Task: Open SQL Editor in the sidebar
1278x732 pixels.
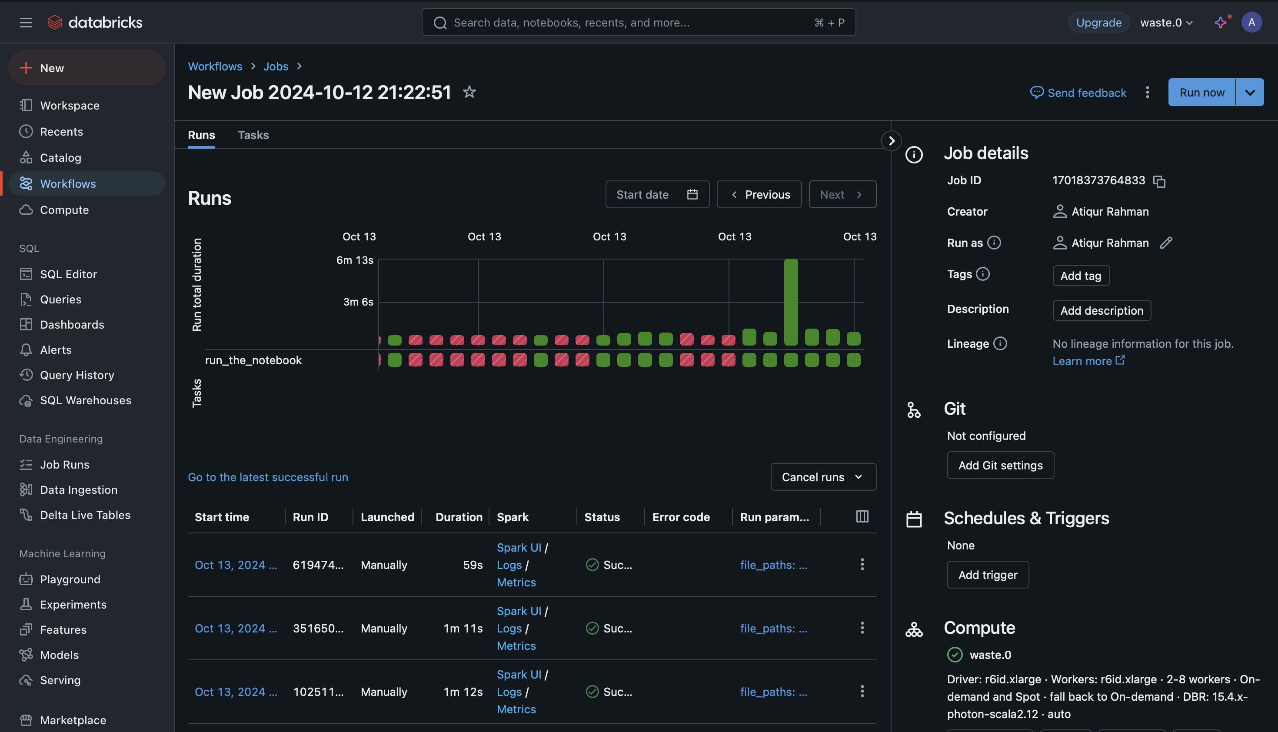Action: pos(87,274)
